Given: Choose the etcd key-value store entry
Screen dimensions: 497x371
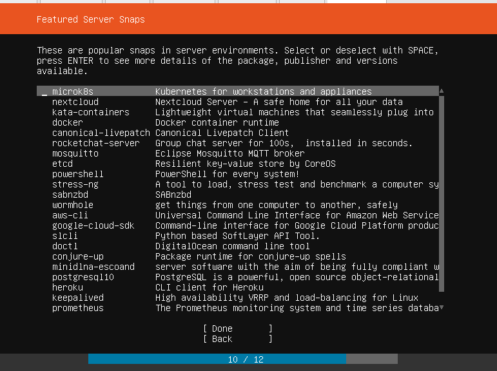Looking at the screenshot, I should coord(238,164).
